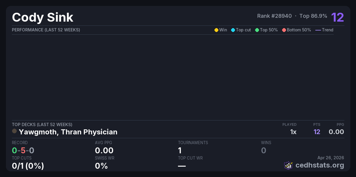Toggle the Trend legend label
This screenshot has height=177, width=356.
pyautogui.click(x=328, y=30)
